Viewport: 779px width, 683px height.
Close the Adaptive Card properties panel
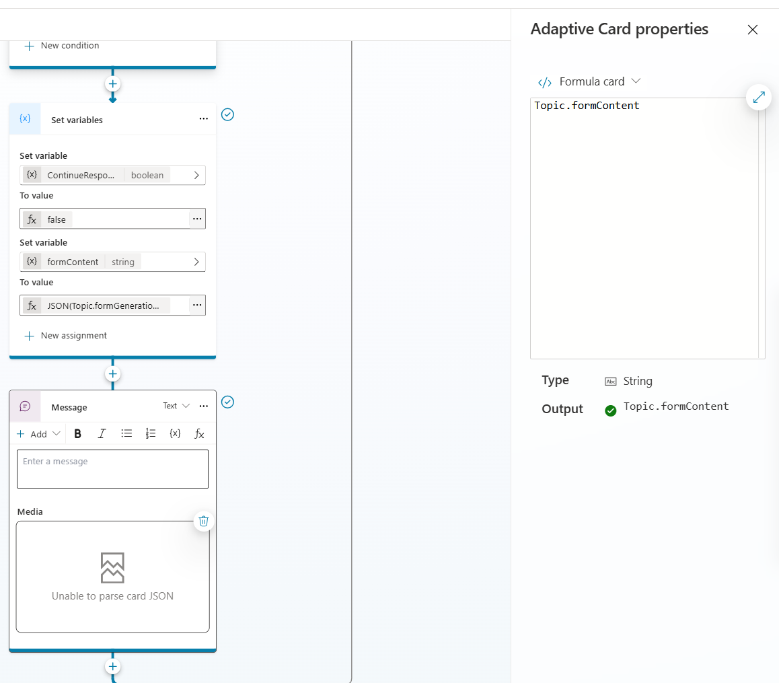pyautogui.click(x=753, y=30)
